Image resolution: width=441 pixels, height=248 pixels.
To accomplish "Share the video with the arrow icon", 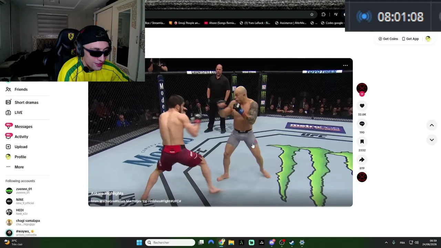I will 362,159.
